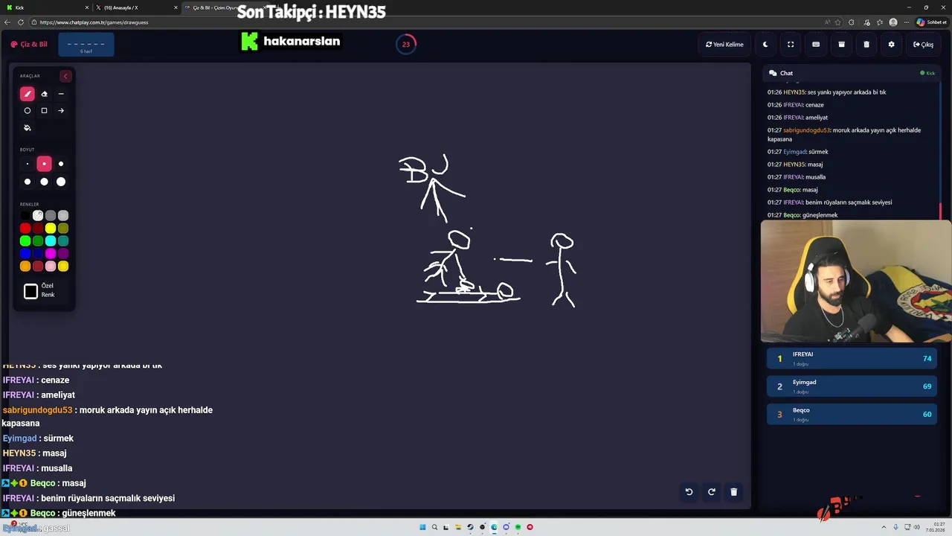Click the Chat panel header

click(x=852, y=73)
